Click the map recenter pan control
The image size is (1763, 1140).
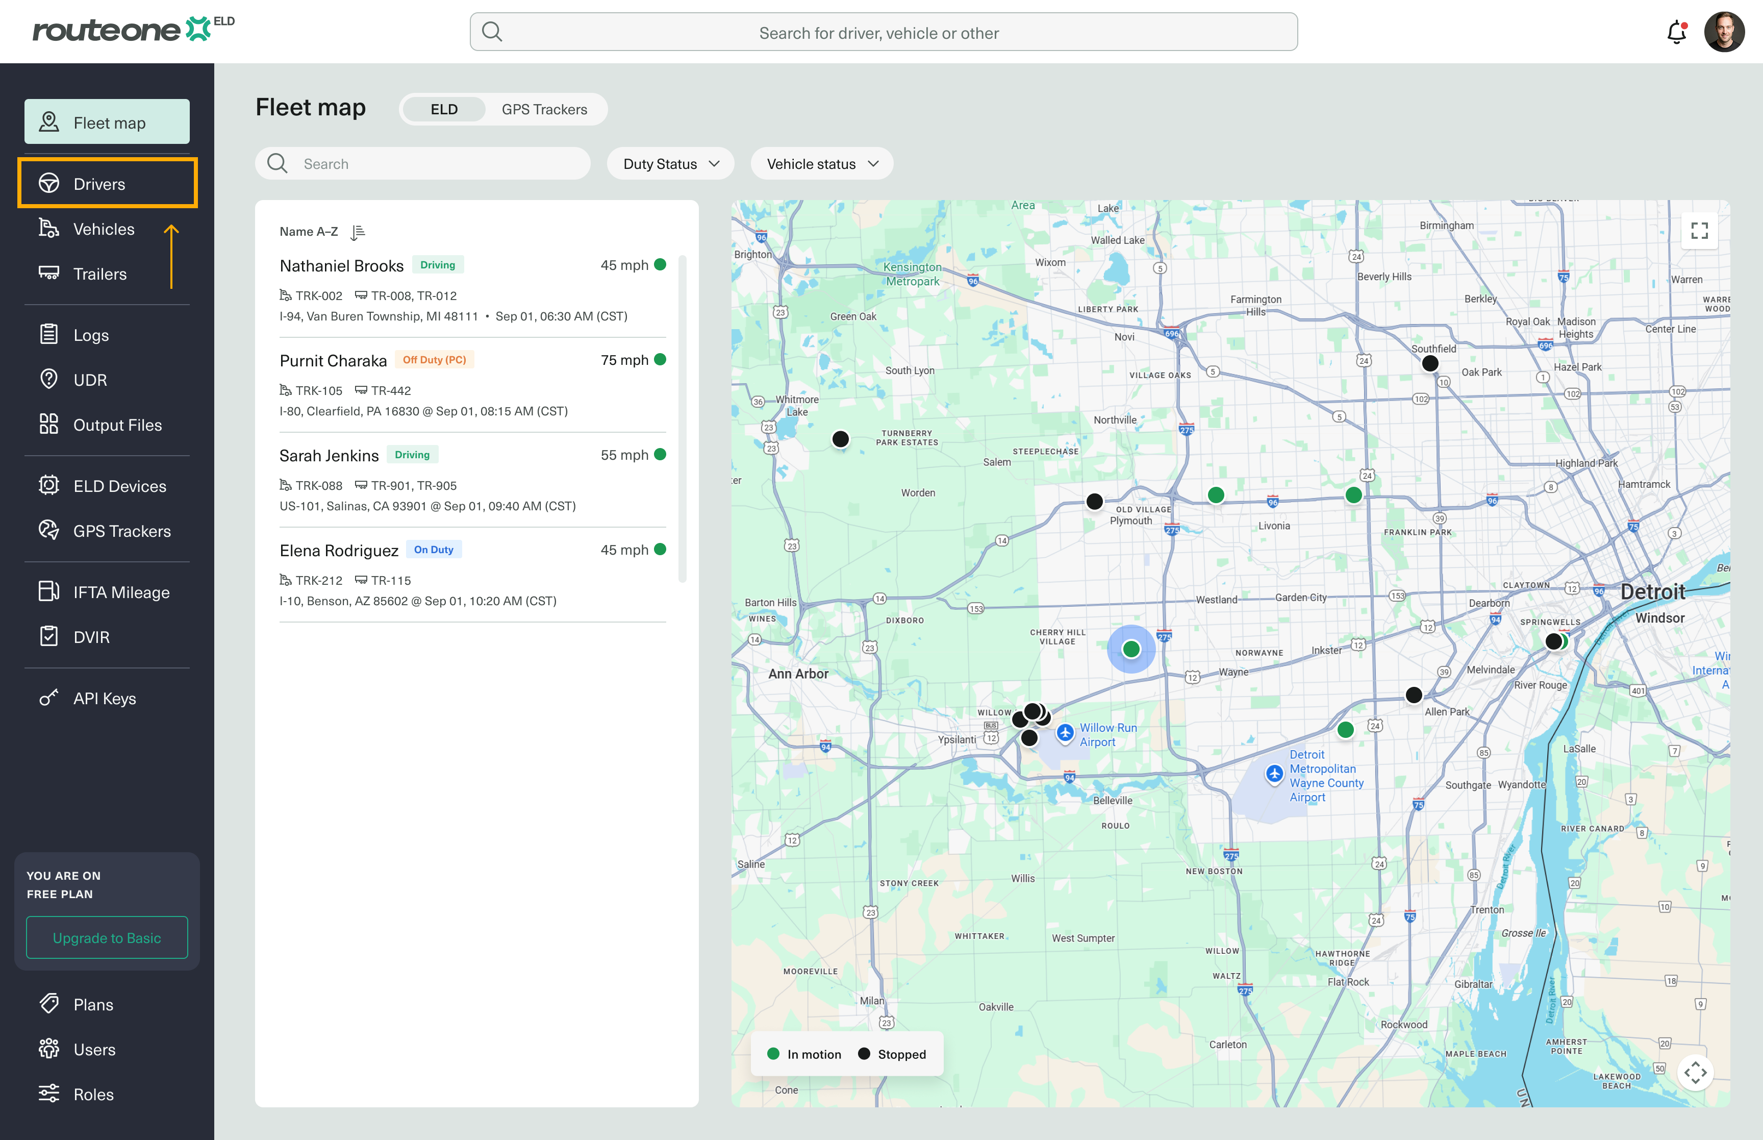tap(1695, 1073)
